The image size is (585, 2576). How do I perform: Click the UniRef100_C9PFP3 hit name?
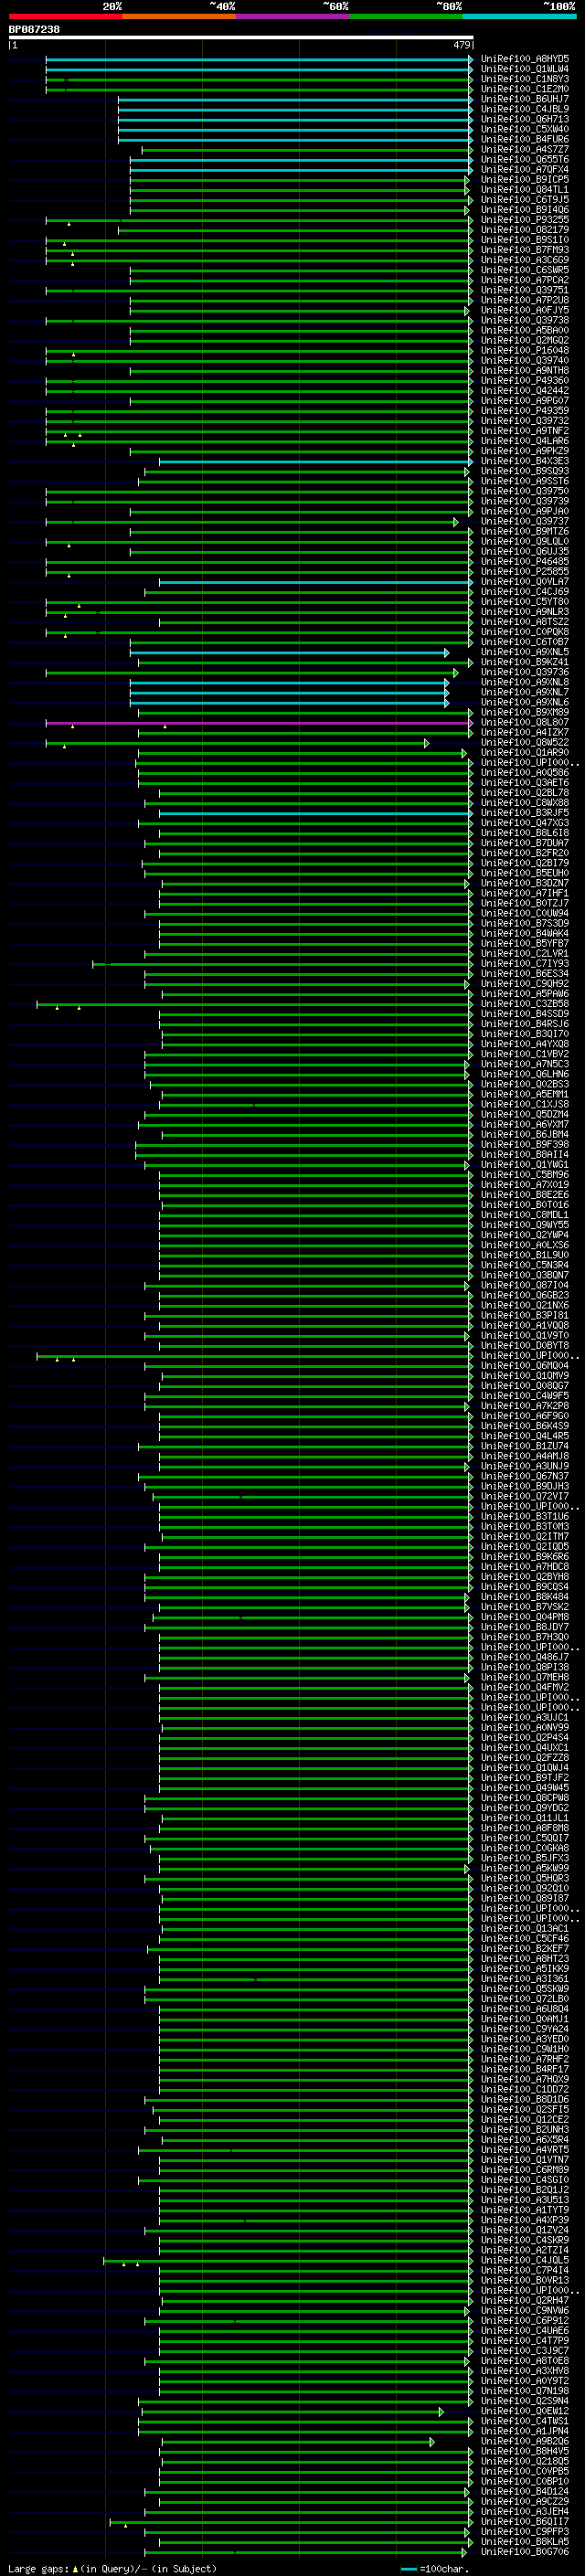[525, 2531]
